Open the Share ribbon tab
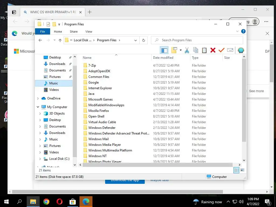 74,32
